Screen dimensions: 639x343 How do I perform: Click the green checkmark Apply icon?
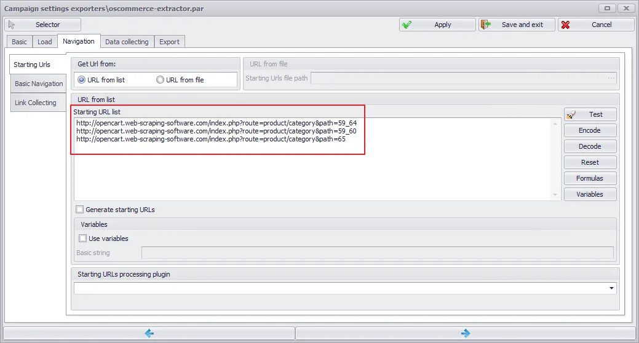(x=407, y=25)
